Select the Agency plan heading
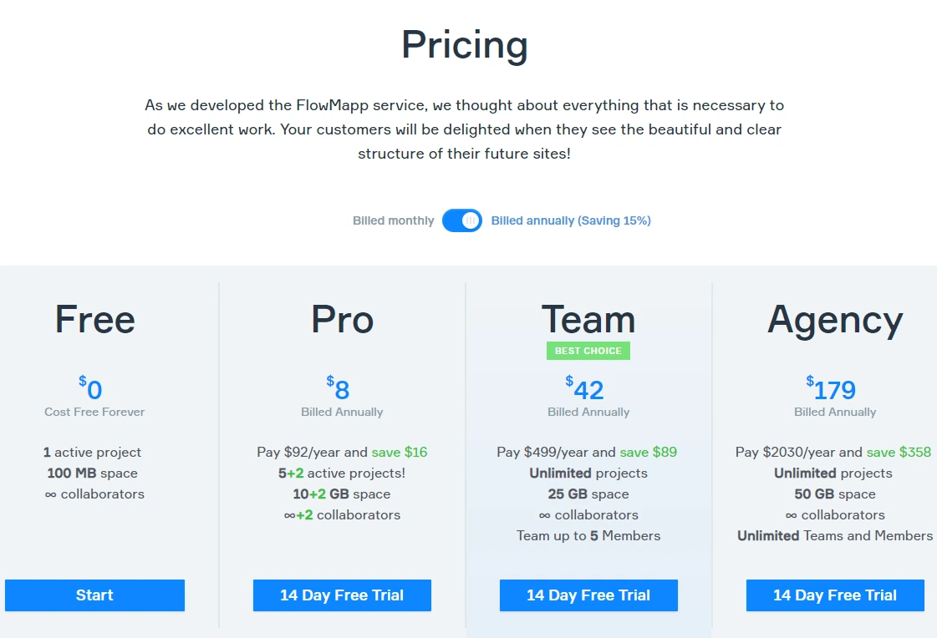This screenshot has width=937, height=638. point(835,322)
